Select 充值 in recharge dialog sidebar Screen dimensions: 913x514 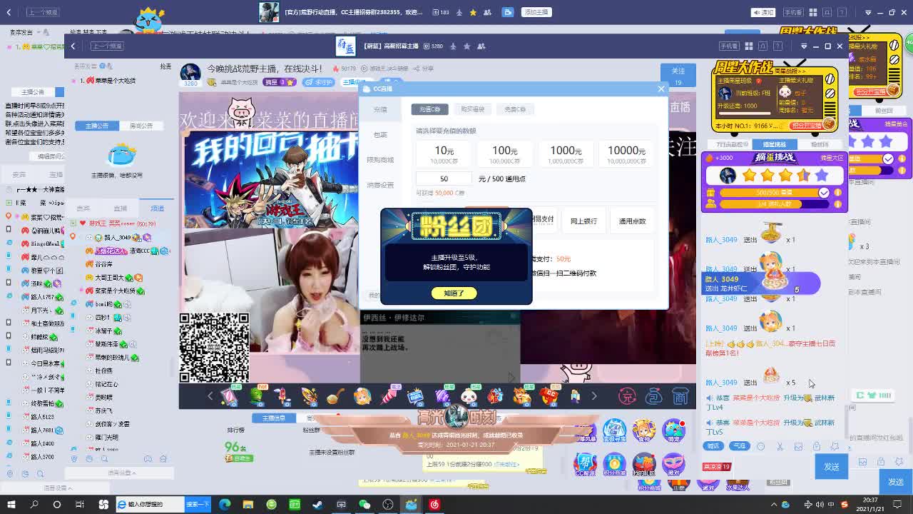380,109
